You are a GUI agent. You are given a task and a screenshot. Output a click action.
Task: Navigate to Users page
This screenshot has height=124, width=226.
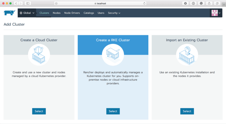coord(101,13)
